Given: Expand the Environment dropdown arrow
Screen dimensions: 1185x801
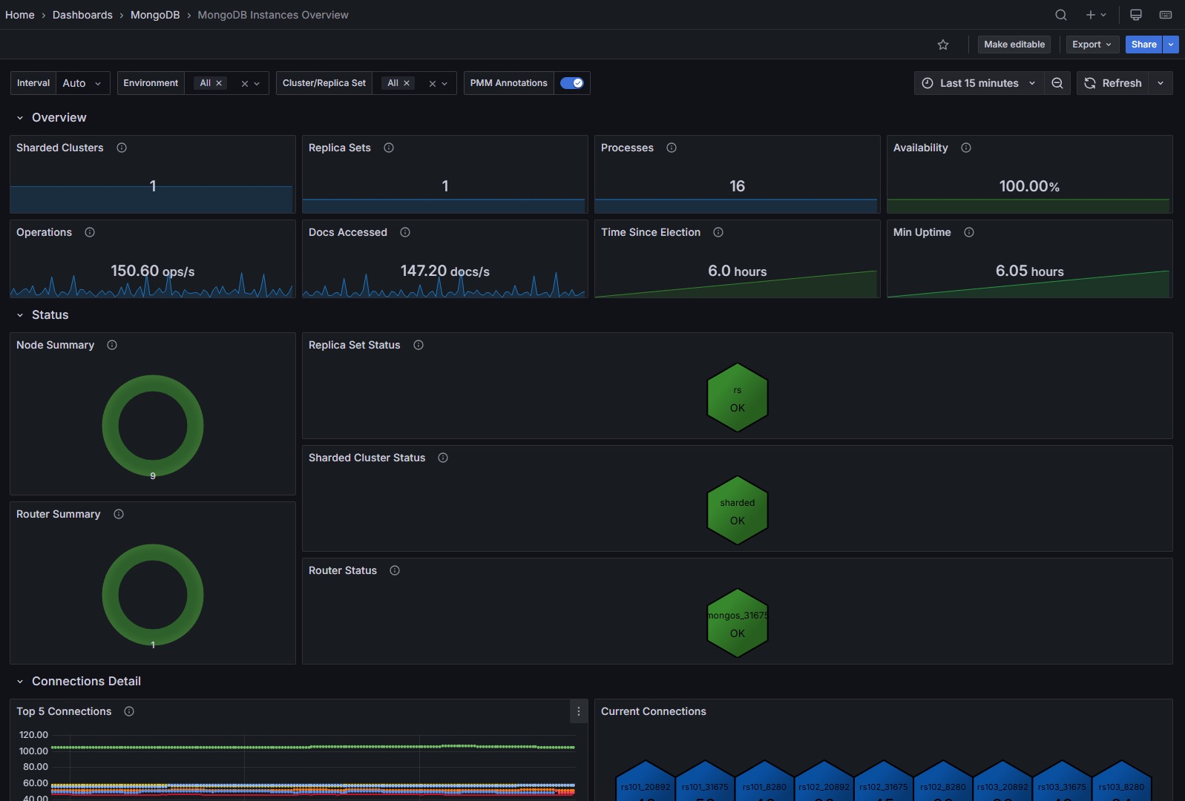Looking at the screenshot, I should pyautogui.click(x=257, y=84).
